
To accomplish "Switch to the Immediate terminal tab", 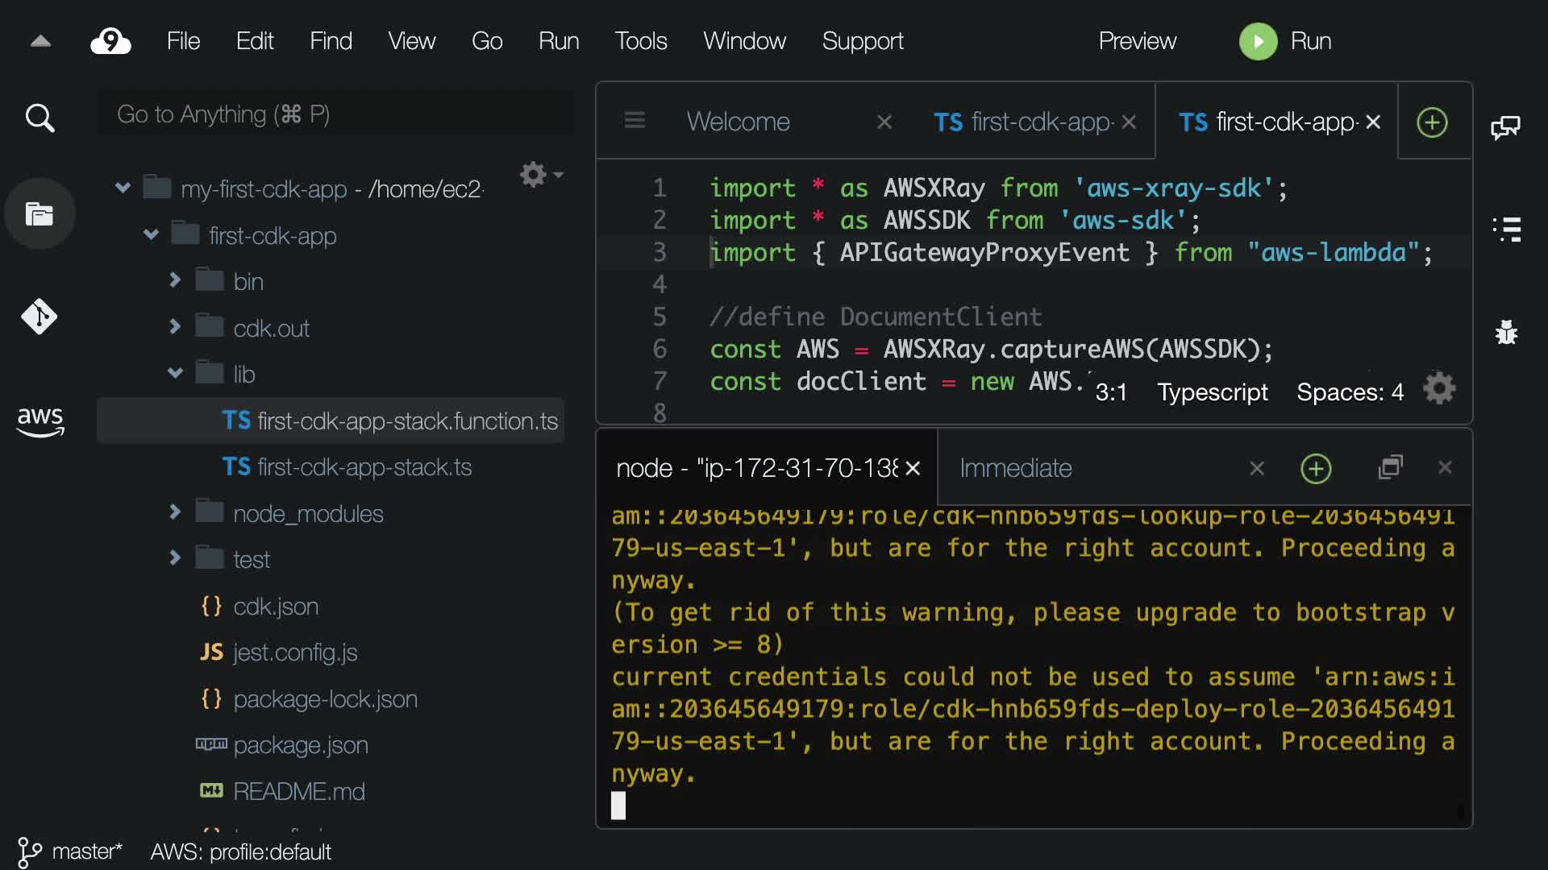I will (x=1015, y=468).
